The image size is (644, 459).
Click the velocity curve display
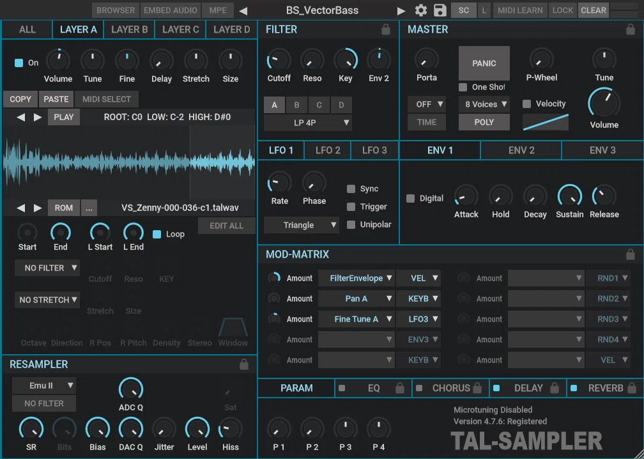click(546, 122)
